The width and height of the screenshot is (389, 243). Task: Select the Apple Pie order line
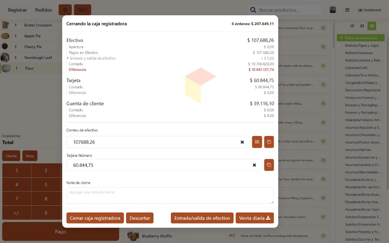31,36
